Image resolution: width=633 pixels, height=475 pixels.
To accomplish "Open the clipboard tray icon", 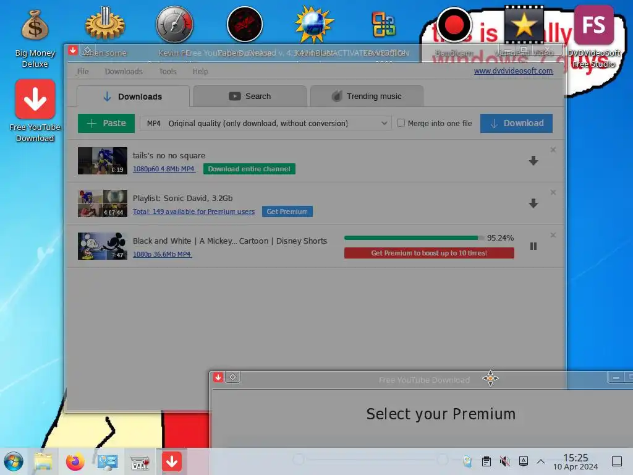I will tap(486, 461).
